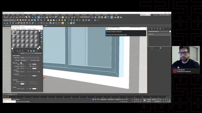Click the Opacity Color swatch
202x113 pixels.
point(34,89)
